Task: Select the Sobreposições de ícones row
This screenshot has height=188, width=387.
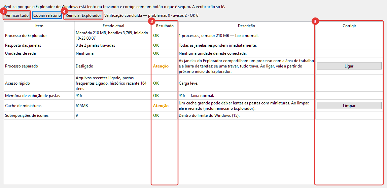Action: click(193, 115)
